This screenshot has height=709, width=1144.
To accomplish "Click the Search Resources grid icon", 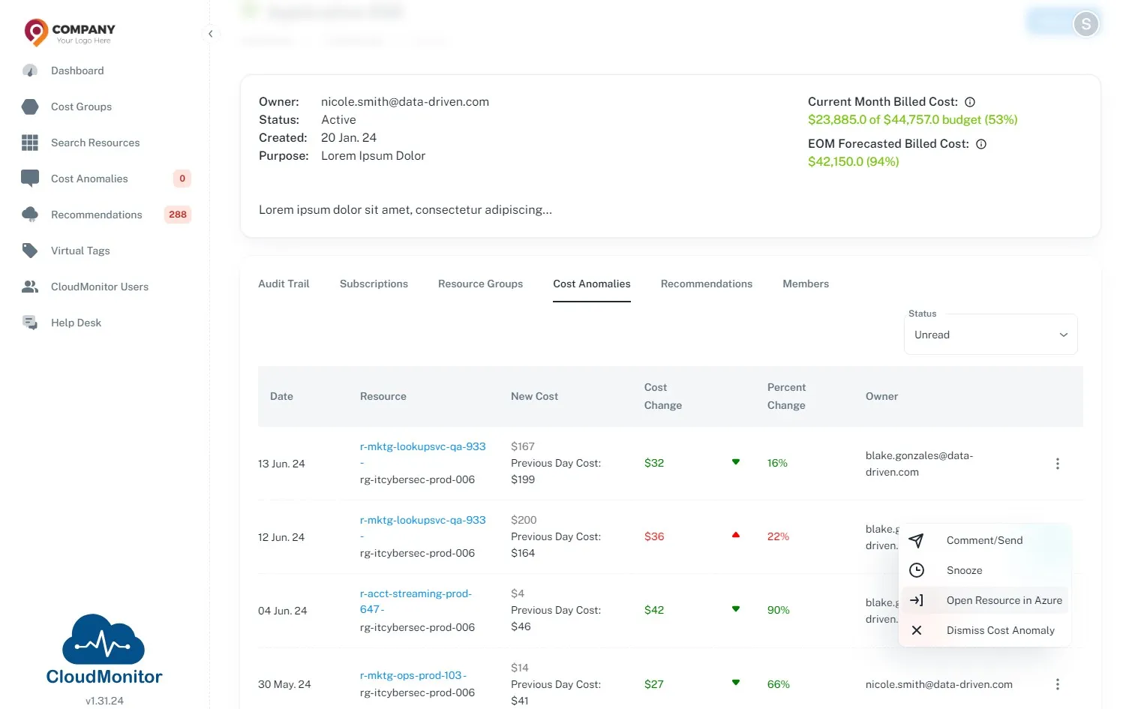I will click(30, 143).
